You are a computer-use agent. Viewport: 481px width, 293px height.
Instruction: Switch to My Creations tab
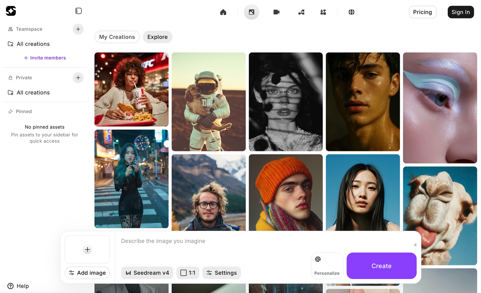point(117,37)
